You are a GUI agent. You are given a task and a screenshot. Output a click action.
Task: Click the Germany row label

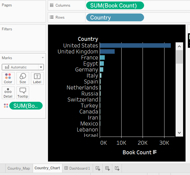(87, 70)
